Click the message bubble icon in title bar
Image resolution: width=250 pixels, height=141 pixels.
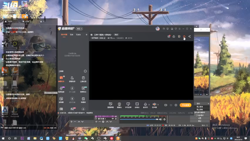[167, 29]
